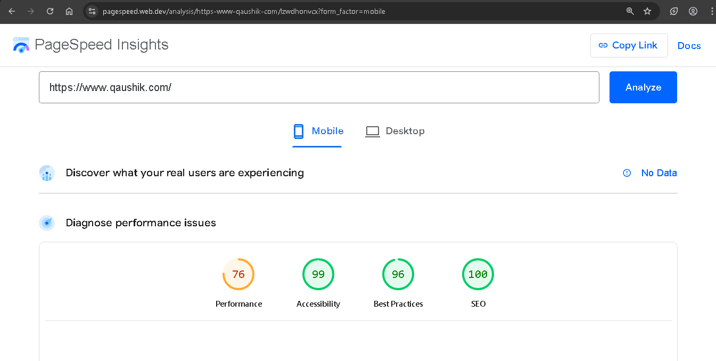
Task: Select 'Discover what your real users are experiencing'
Action: click(x=185, y=173)
